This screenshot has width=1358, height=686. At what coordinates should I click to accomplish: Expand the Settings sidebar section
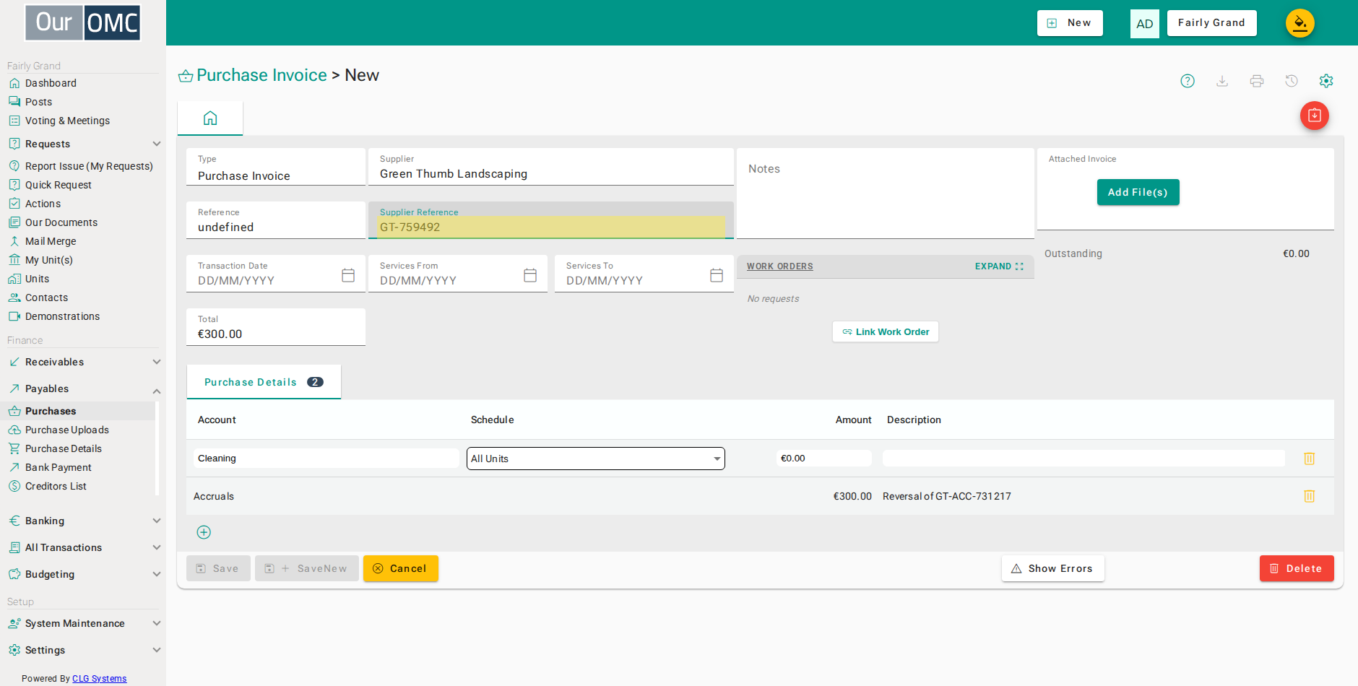pos(156,650)
